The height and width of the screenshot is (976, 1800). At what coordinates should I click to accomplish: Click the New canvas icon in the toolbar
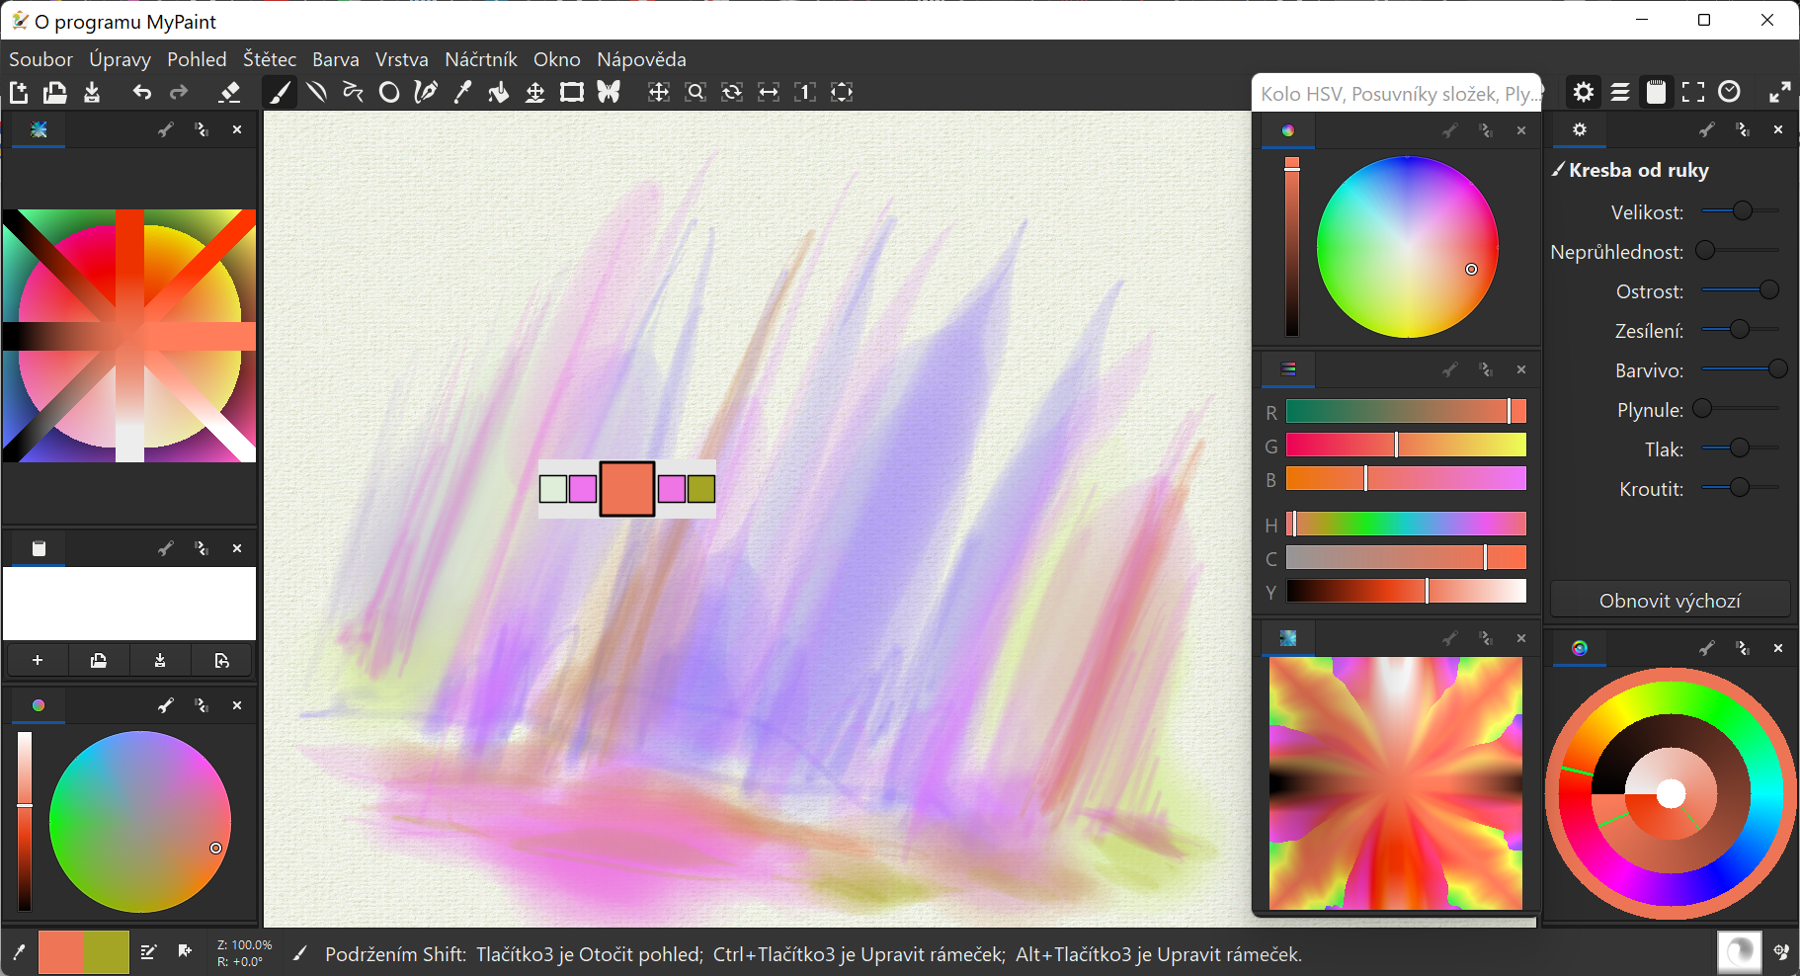click(x=19, y=93)
